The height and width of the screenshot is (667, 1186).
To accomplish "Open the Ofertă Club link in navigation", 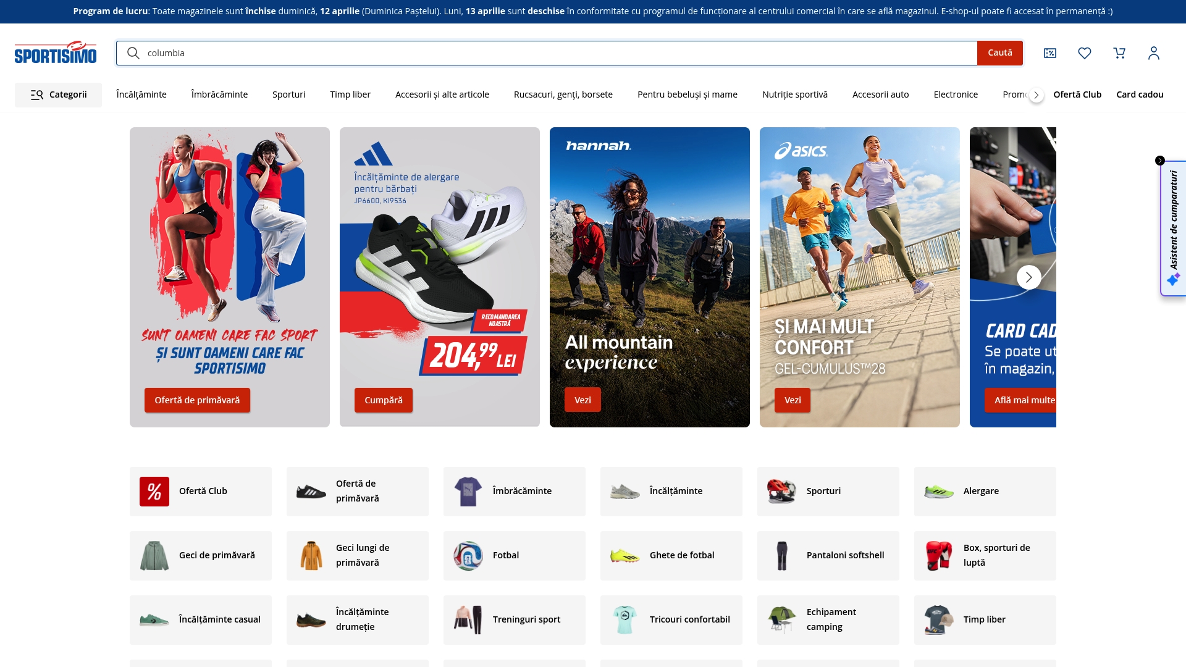I will [1077, 94].
